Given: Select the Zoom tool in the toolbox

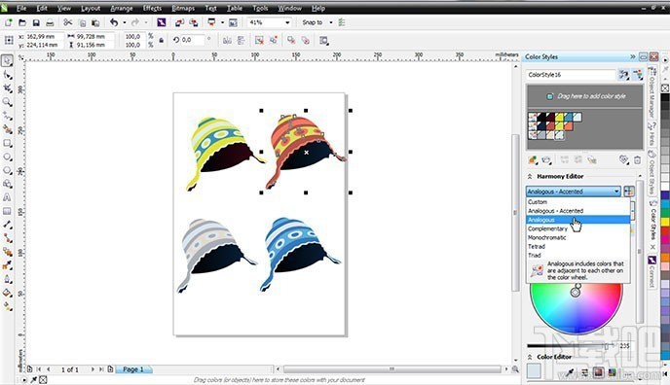Looking at the screenshot, I should coord(7,102).
